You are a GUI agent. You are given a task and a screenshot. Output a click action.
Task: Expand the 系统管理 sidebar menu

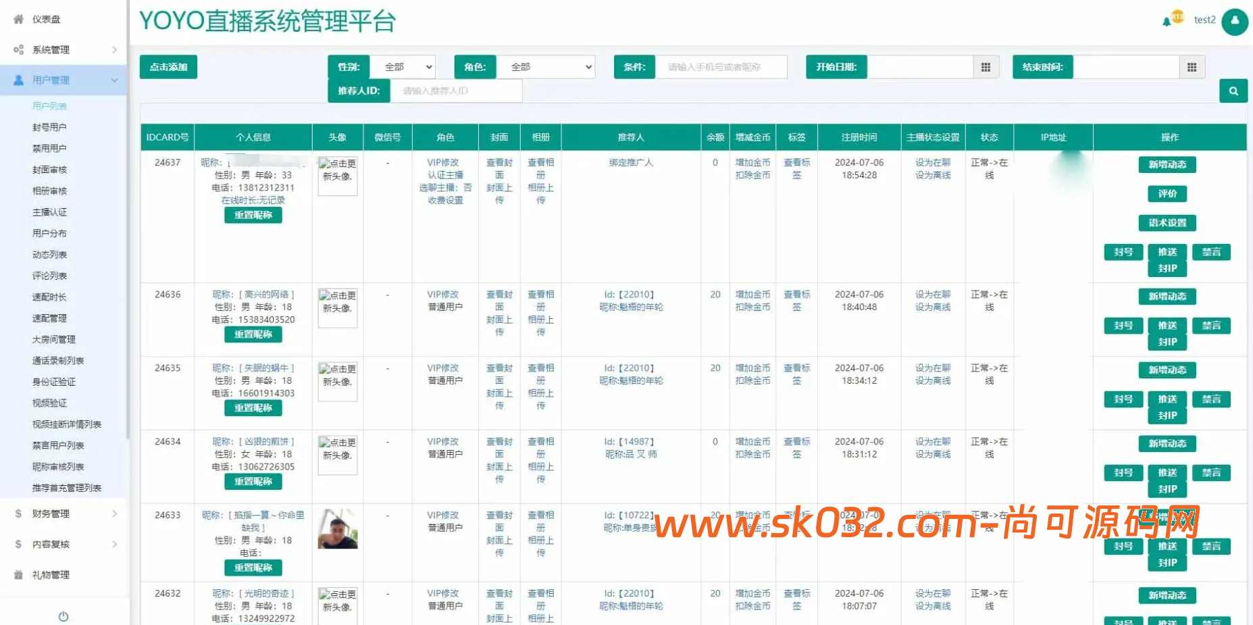(x=49, y=49)
